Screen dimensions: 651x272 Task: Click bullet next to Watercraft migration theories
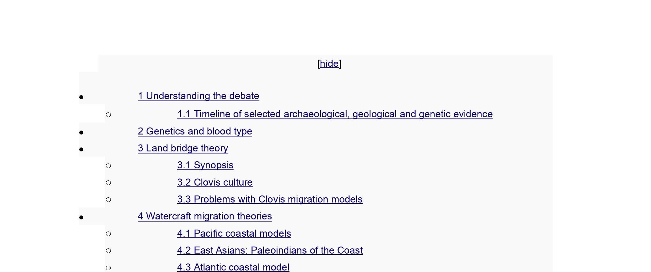81,218
